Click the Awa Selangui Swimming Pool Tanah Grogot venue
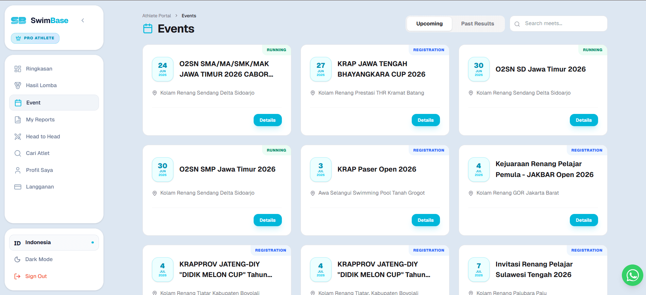This screenshot has width=646, height=295. pyautogui.click(x=372, y=193)
